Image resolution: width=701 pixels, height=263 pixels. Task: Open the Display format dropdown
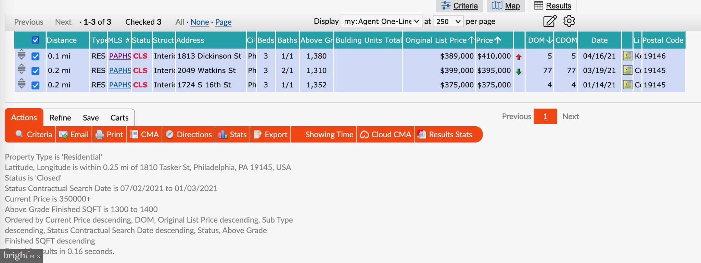coord(381,21)
